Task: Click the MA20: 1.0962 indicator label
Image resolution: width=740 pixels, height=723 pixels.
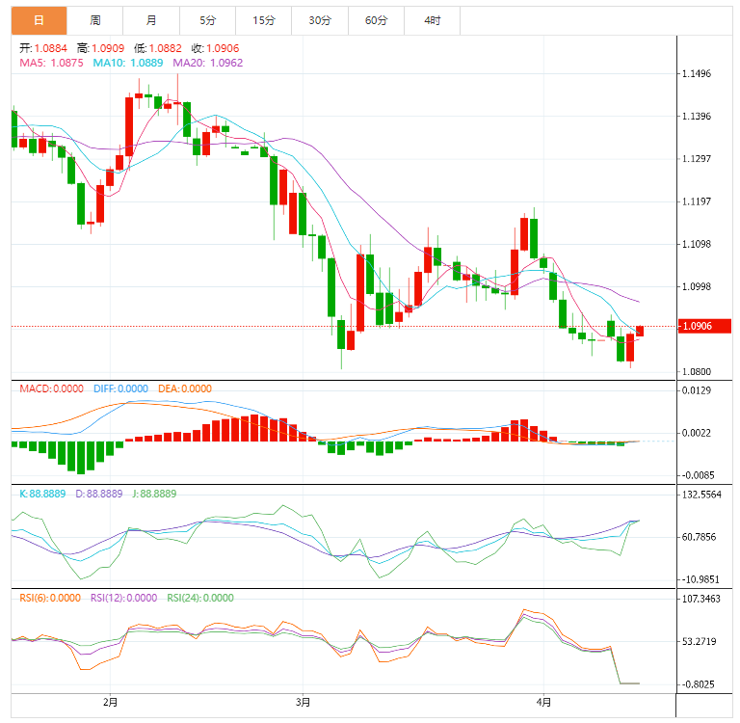Action: [208, 63]
